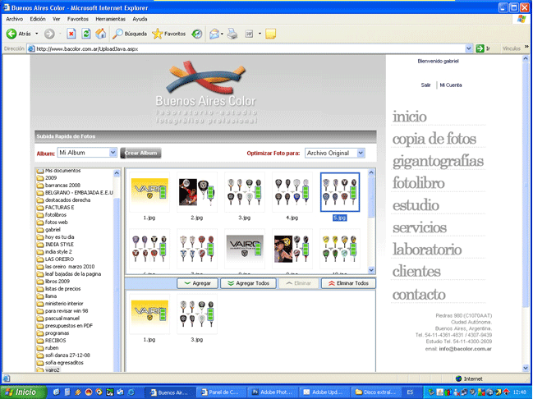
Task: Switch to Adobe Phot... taskbar window
Action: (274, 392)
